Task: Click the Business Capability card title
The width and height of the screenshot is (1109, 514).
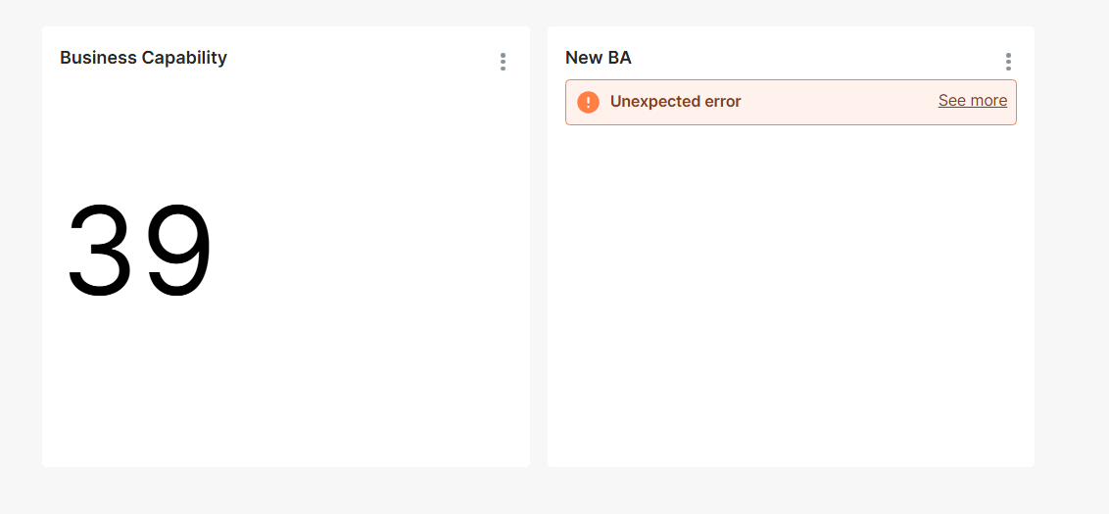Action: pyautogui.click(x=144, y=58)
